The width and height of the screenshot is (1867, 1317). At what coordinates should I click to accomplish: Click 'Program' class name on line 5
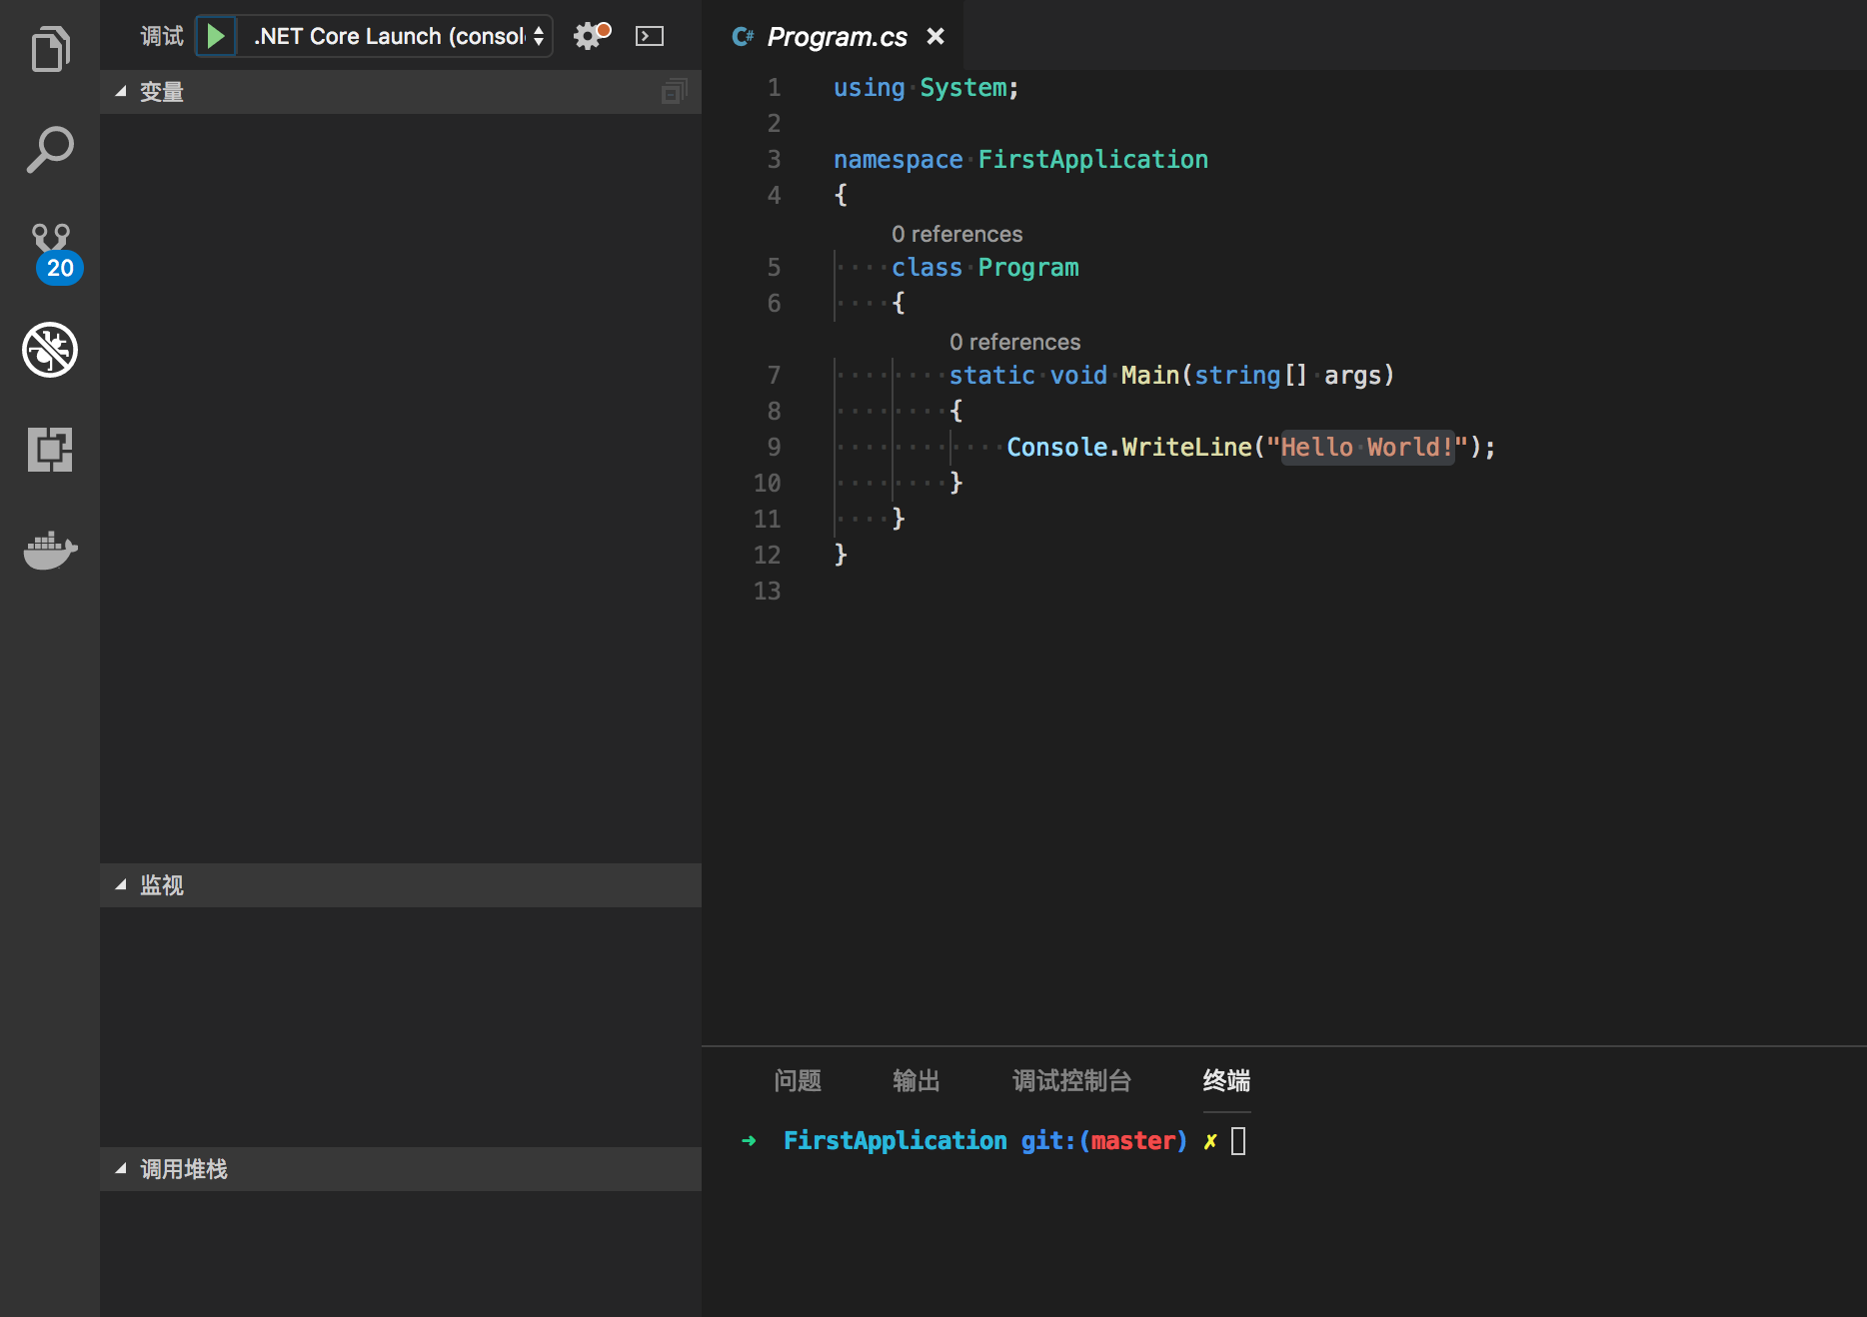coord(1028,267)
